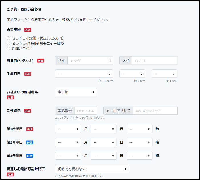Click the メールアドレス input field
The height and width of the screenshot is (180, 200).
coord(155,111)
